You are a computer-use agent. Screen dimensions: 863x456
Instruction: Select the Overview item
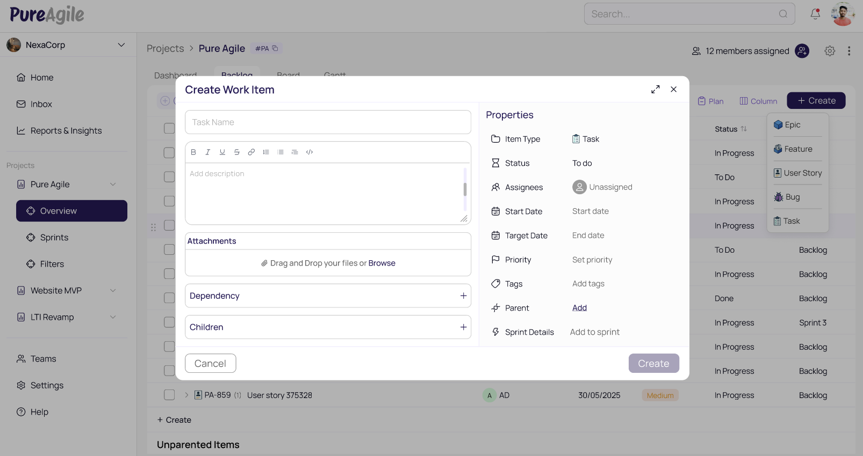click(71, 211)
